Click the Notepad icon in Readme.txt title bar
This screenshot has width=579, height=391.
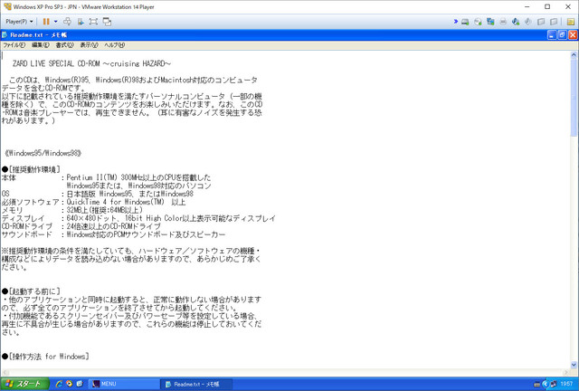pyautogui.click(x=5, y=34)
